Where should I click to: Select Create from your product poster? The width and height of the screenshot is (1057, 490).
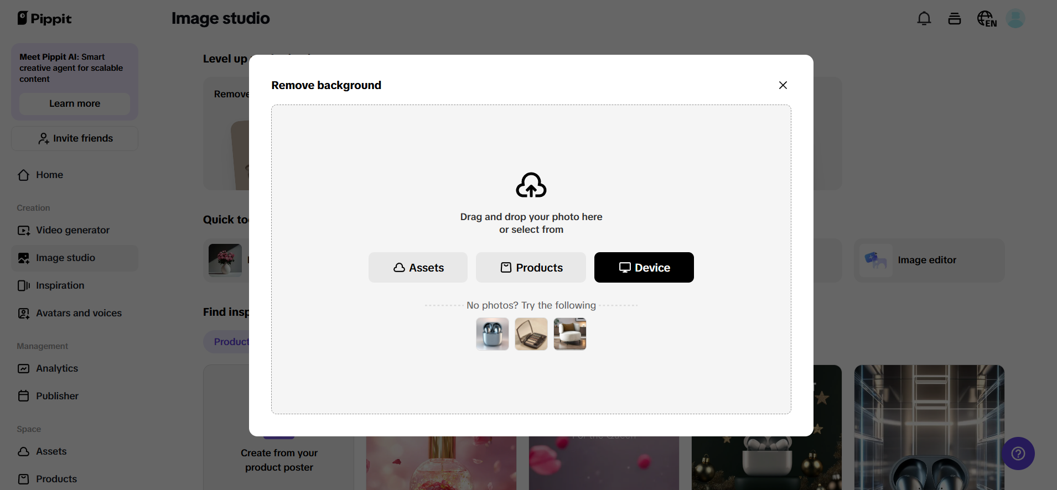click(279, 460)
